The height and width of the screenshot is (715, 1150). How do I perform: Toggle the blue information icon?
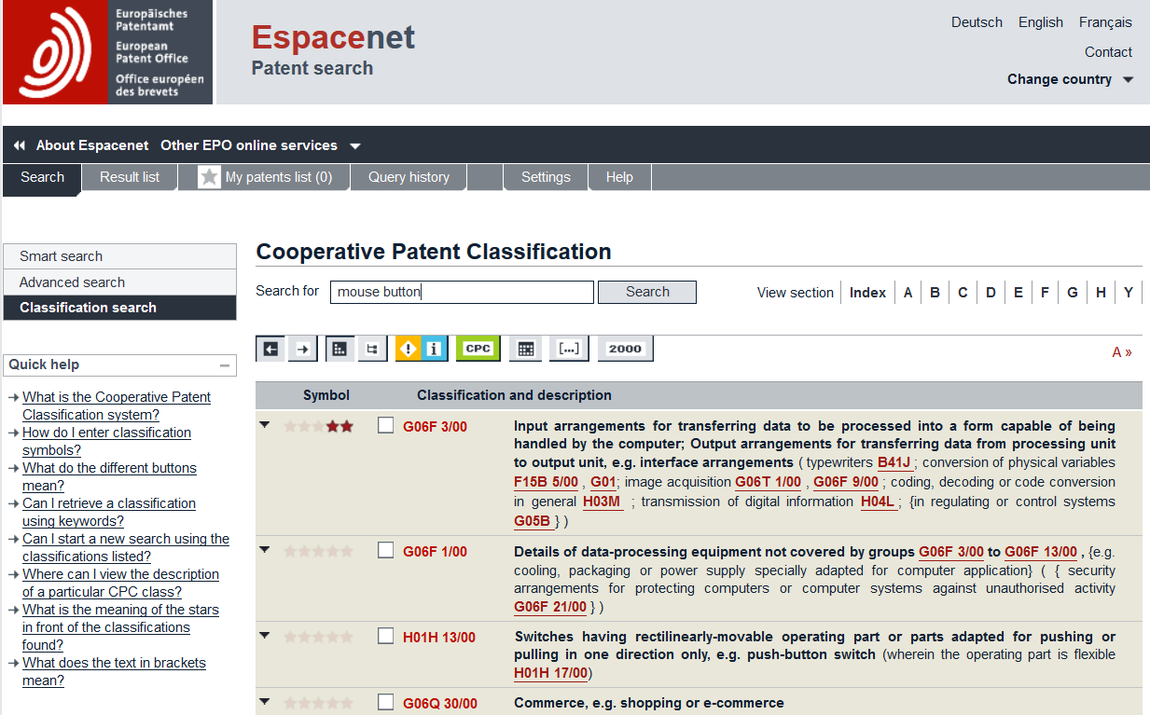434,349
